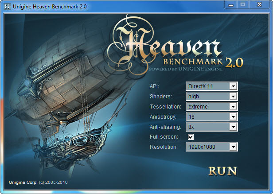Expand the Shaders dropdown set to high

[212, 96]
